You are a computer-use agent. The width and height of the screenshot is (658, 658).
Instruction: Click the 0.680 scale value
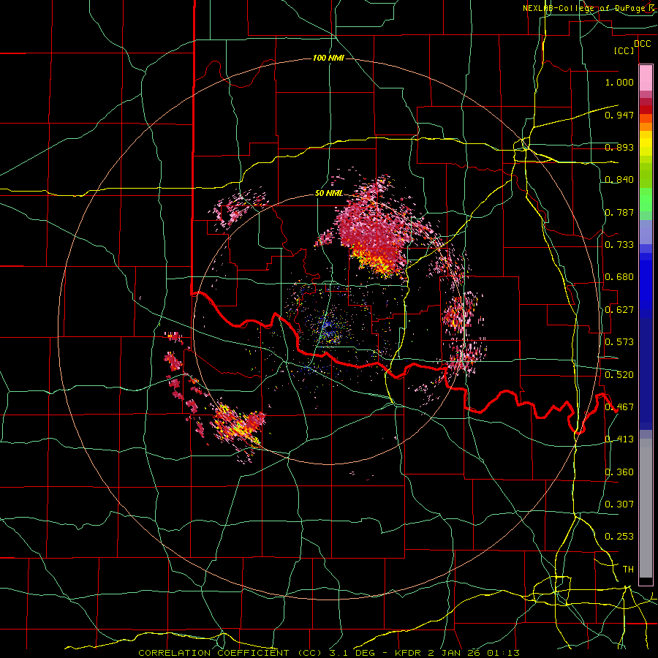click(619, 277)
